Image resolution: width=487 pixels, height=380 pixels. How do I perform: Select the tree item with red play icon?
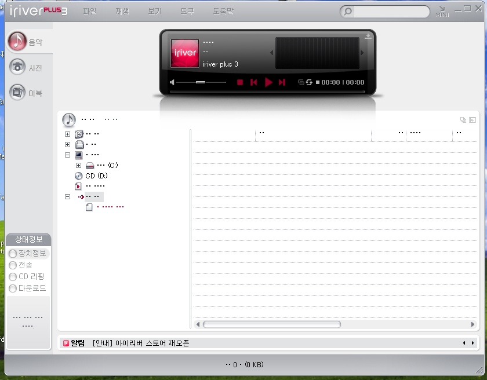90,186
